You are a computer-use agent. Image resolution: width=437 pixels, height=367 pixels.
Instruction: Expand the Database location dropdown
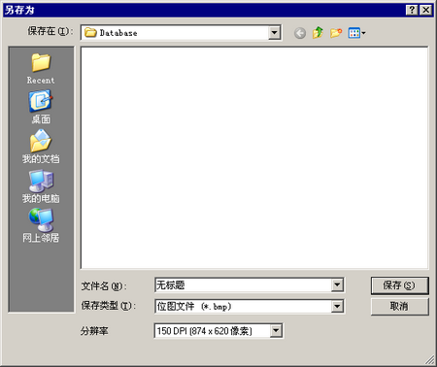(274, 33)
